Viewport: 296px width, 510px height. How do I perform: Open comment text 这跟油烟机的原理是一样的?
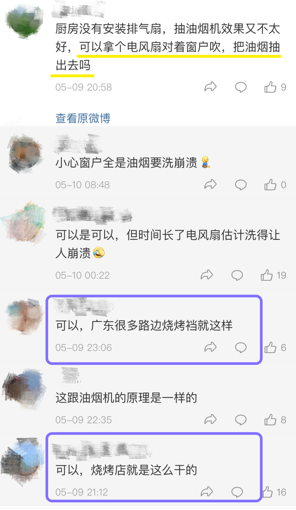[126, 398]
